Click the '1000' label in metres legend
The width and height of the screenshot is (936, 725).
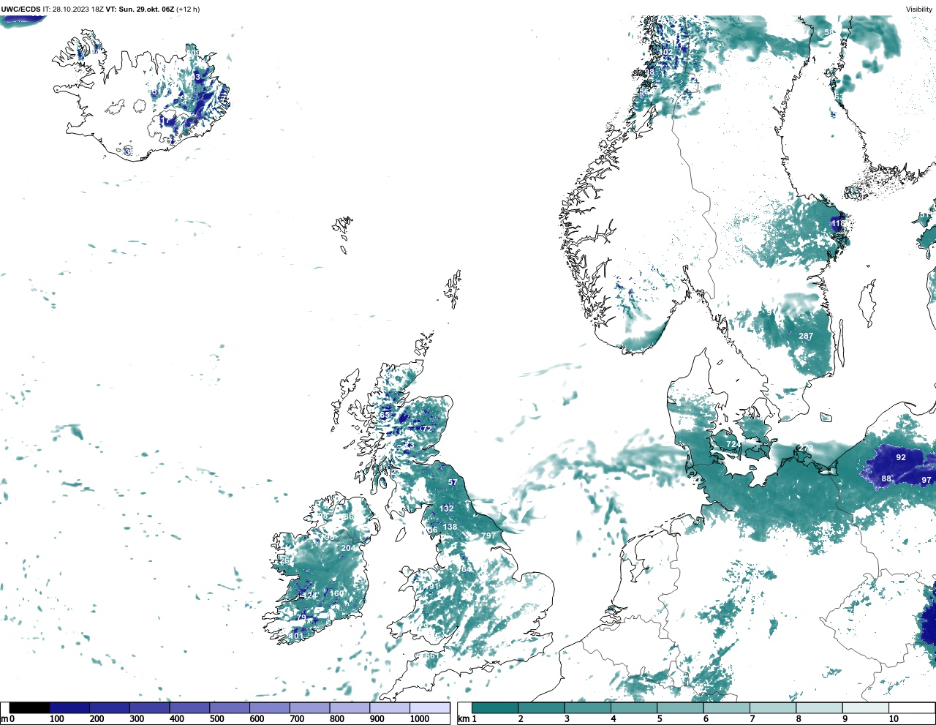(x=420, y=719)
